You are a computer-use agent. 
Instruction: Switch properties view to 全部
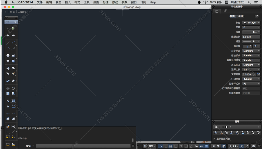coord(240,16)
